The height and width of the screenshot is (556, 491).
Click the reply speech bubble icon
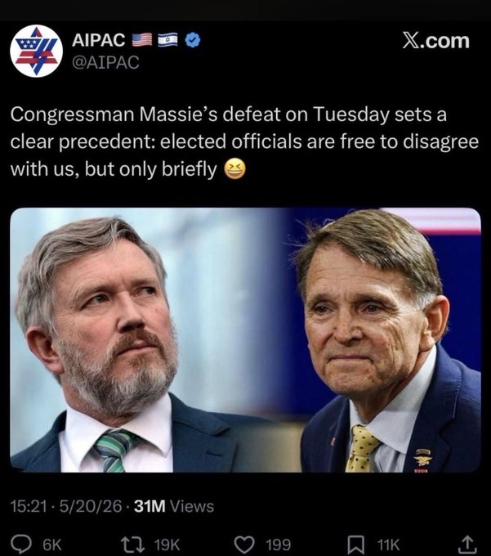pyautogui.click(x=21, y=544)
